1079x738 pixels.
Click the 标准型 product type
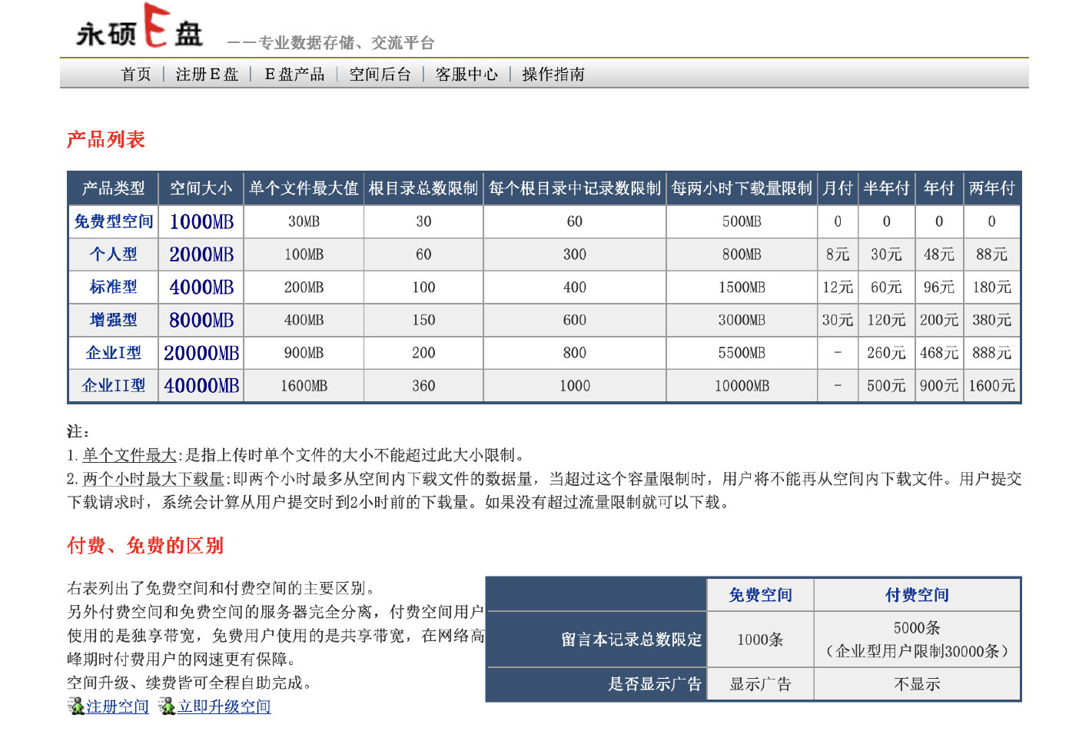pos(114,288)
